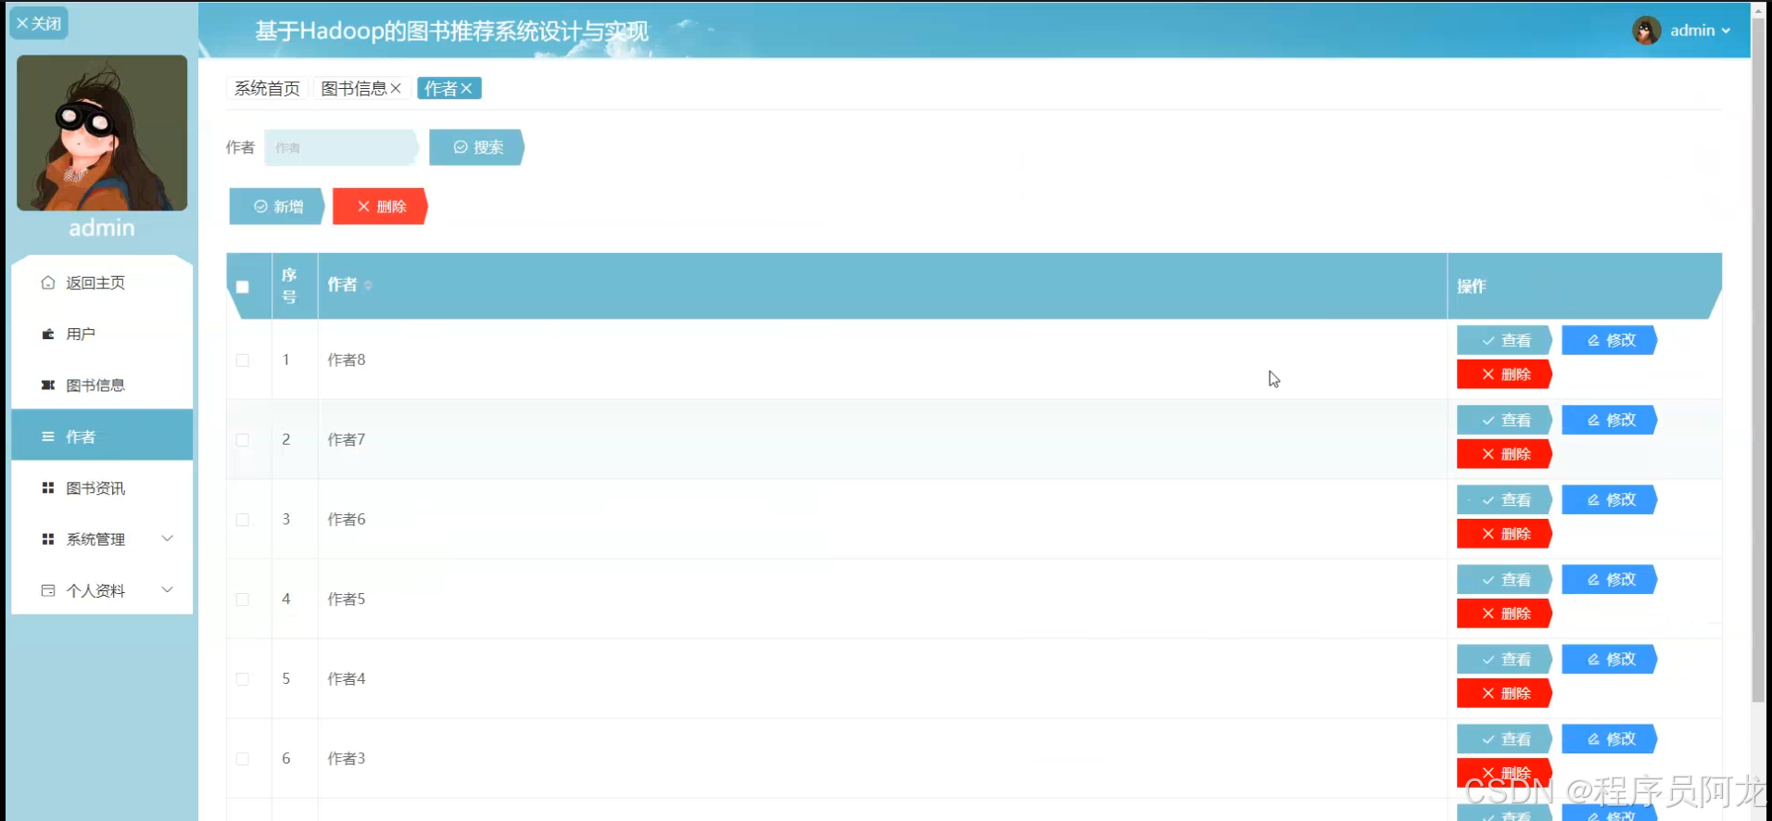This screenshot has width=1772, height=821.
Task: Click 查看 for row 作者5
Action: (x=1504, y=579)
